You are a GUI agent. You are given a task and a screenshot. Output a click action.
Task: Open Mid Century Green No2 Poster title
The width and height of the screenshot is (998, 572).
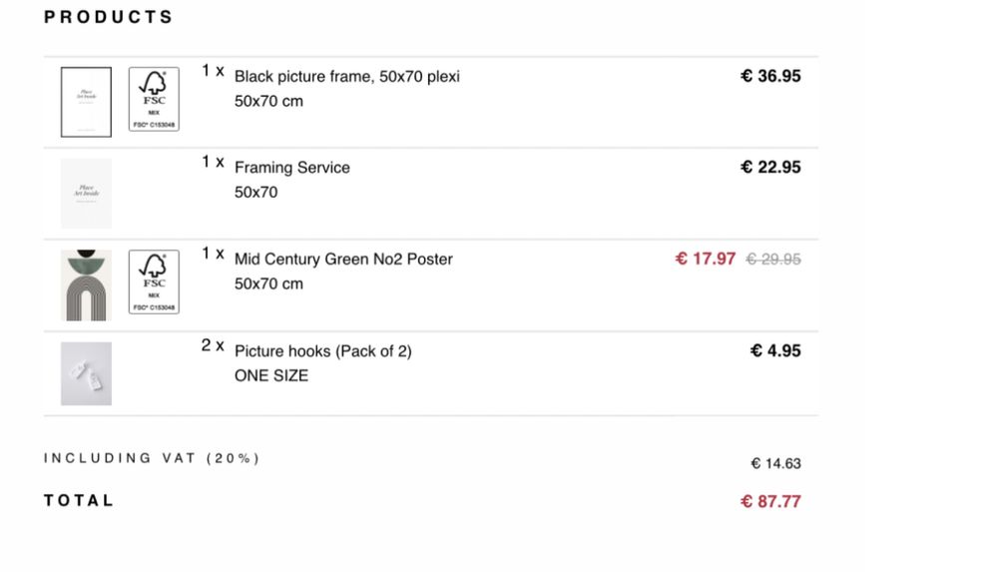343,260
